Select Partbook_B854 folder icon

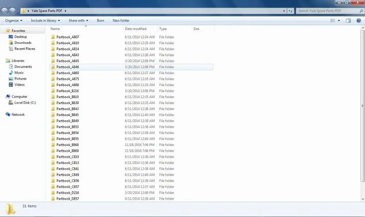(53, 133)
